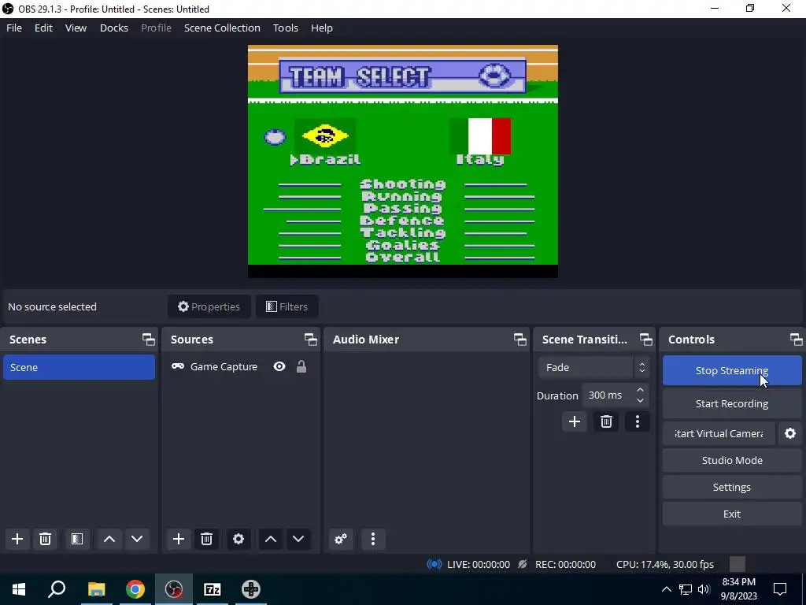Open source Properties button
This screenshot has width=806, height=605.
click(209, 306)
